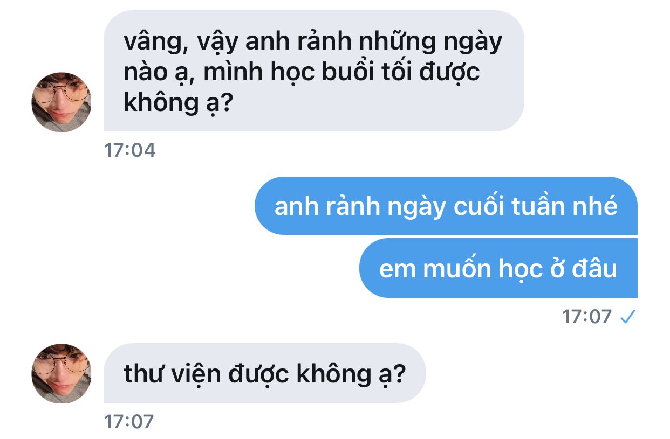
Task: Select the message starting with 'vâng, vậy anh rảnh'
Action: [314, 71]
